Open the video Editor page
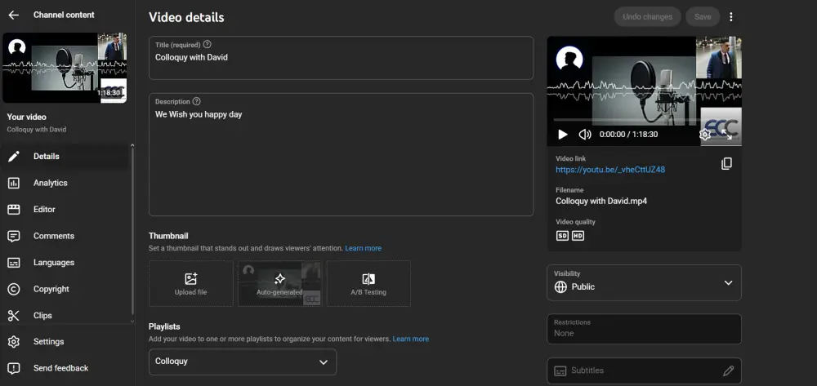Image resolution: width=817 pixels, height=386 pixels. pyautogui.click(x=65, y=209)
